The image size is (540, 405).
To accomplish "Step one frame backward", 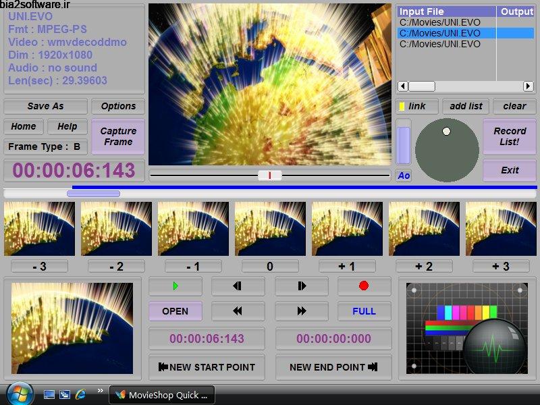I will click(238, 286).
